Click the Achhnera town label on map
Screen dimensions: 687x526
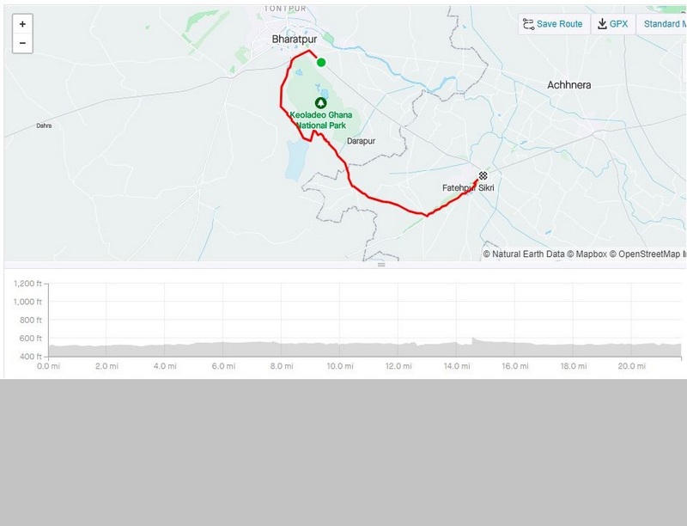[569, 85]
